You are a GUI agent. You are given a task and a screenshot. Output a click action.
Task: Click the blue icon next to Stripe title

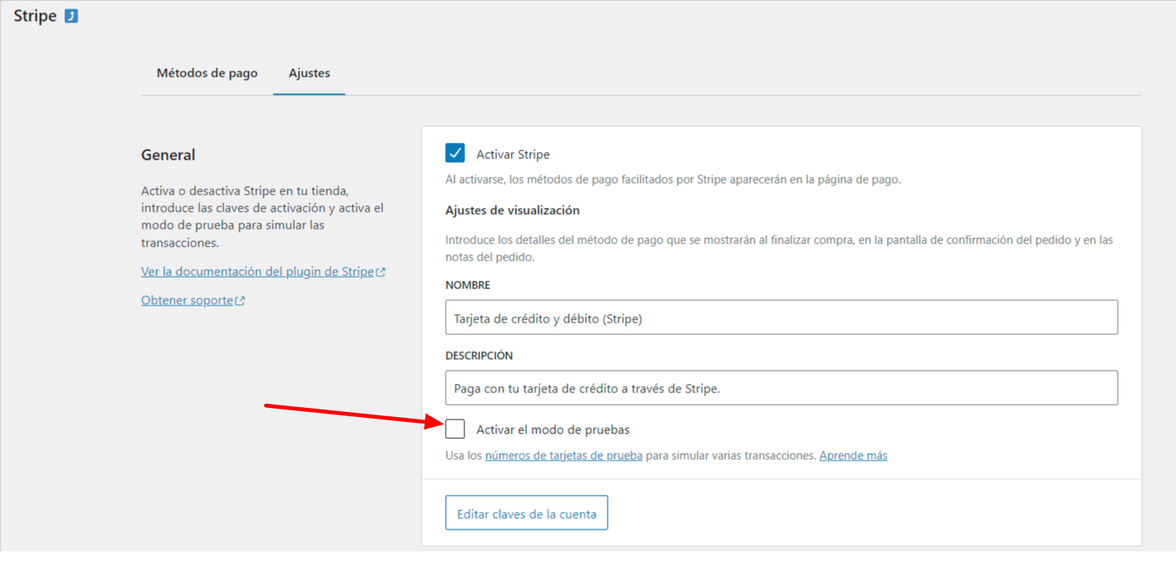(71, 16)
